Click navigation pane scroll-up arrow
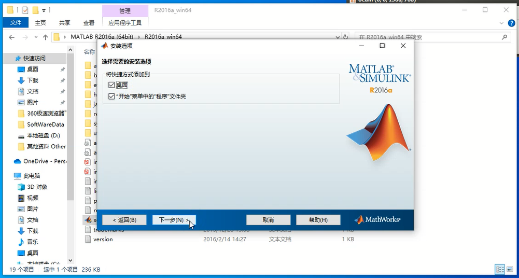The width and height of the screenshot is (519, 278). (x=70, y=50)
